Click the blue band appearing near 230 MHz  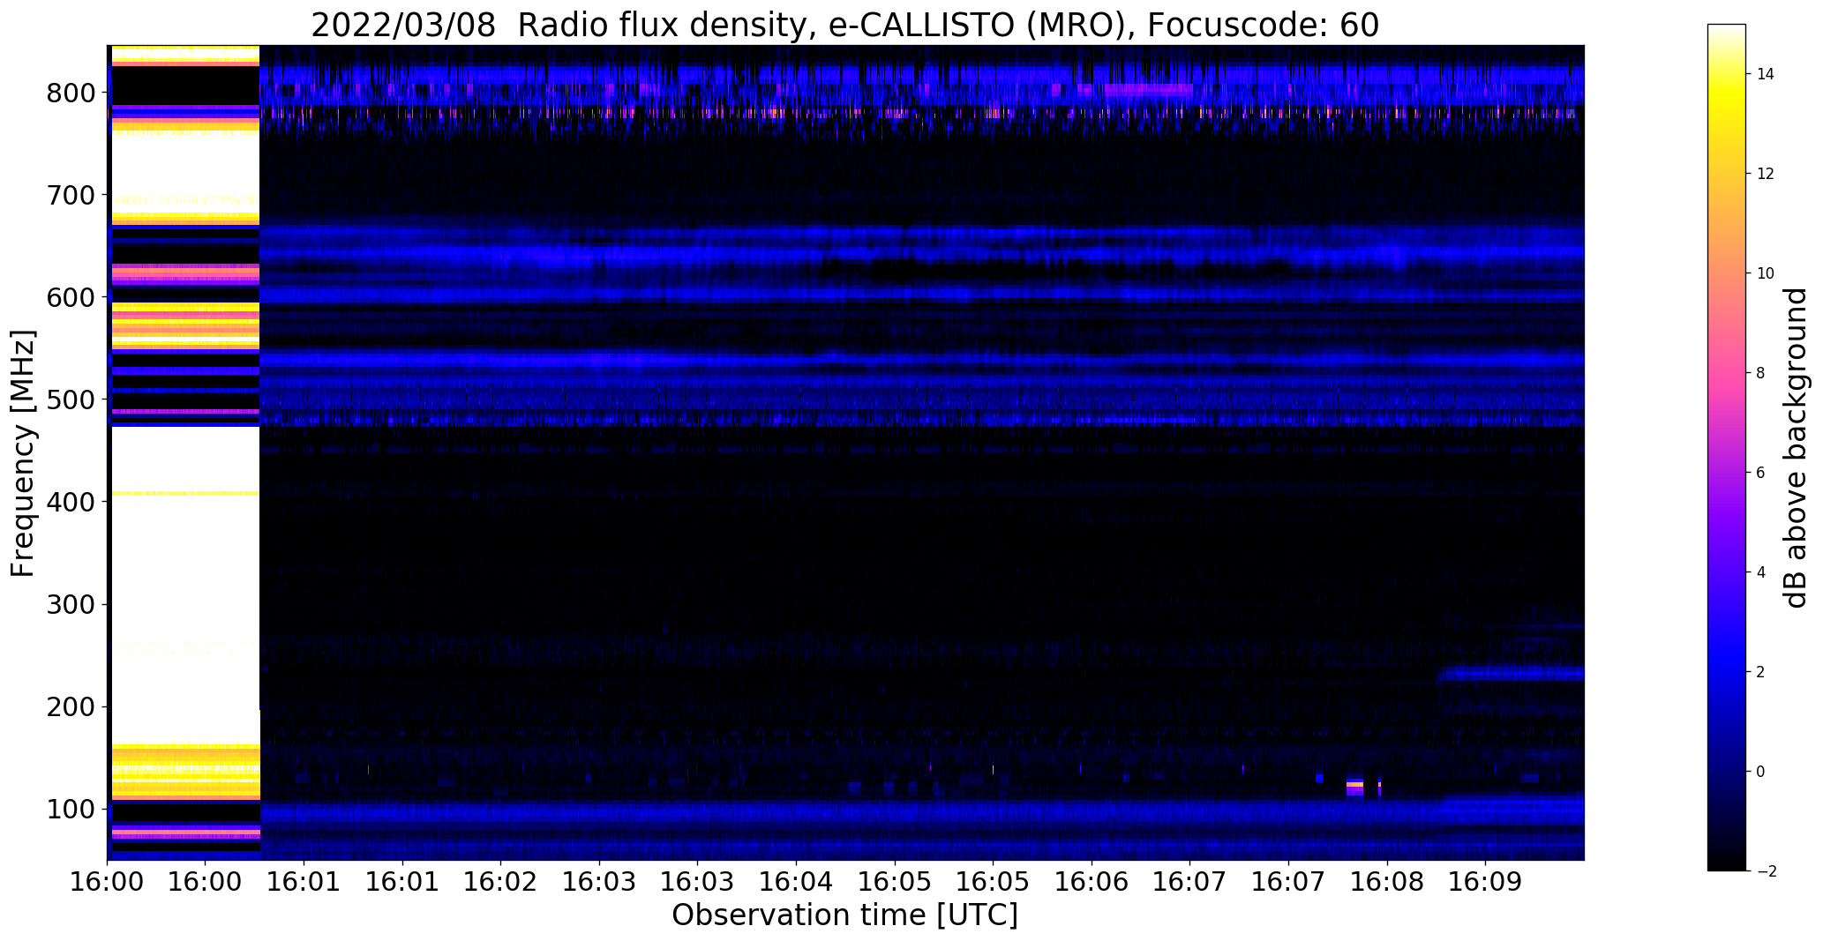[x=1511, y=675]
